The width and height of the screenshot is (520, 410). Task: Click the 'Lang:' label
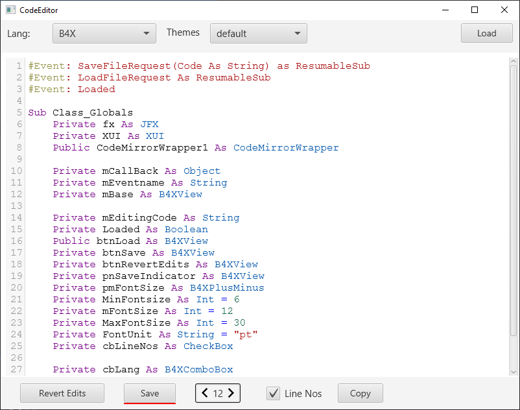tap(19, 34)
